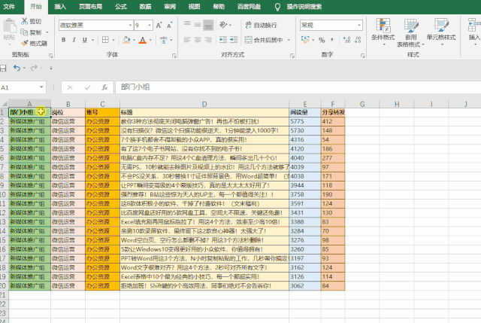Align text to middle of cell
Screen dimensions: 481x323
point(198,25)
